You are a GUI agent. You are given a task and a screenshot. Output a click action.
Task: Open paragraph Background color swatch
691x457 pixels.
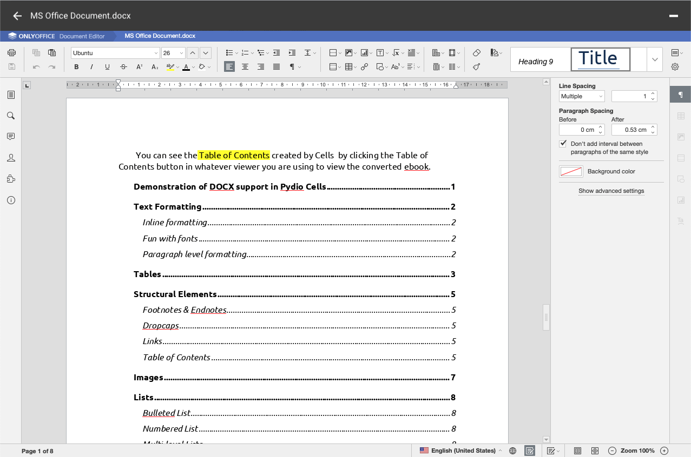click(571, 171)
